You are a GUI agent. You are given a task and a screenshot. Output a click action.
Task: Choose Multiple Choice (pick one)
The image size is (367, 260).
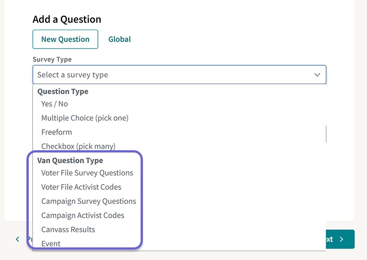pos(84,118)
